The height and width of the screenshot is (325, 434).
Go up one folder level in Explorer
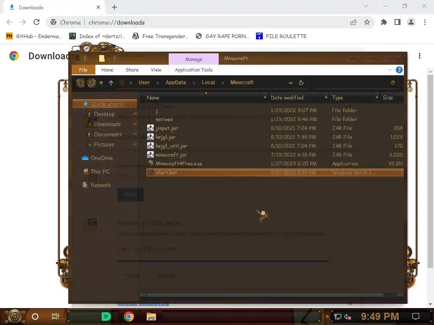[111, 83]
